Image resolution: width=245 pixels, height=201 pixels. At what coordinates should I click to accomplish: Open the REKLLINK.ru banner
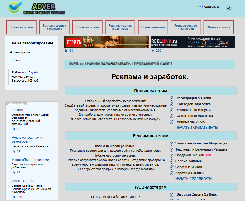tap(193, 42)
